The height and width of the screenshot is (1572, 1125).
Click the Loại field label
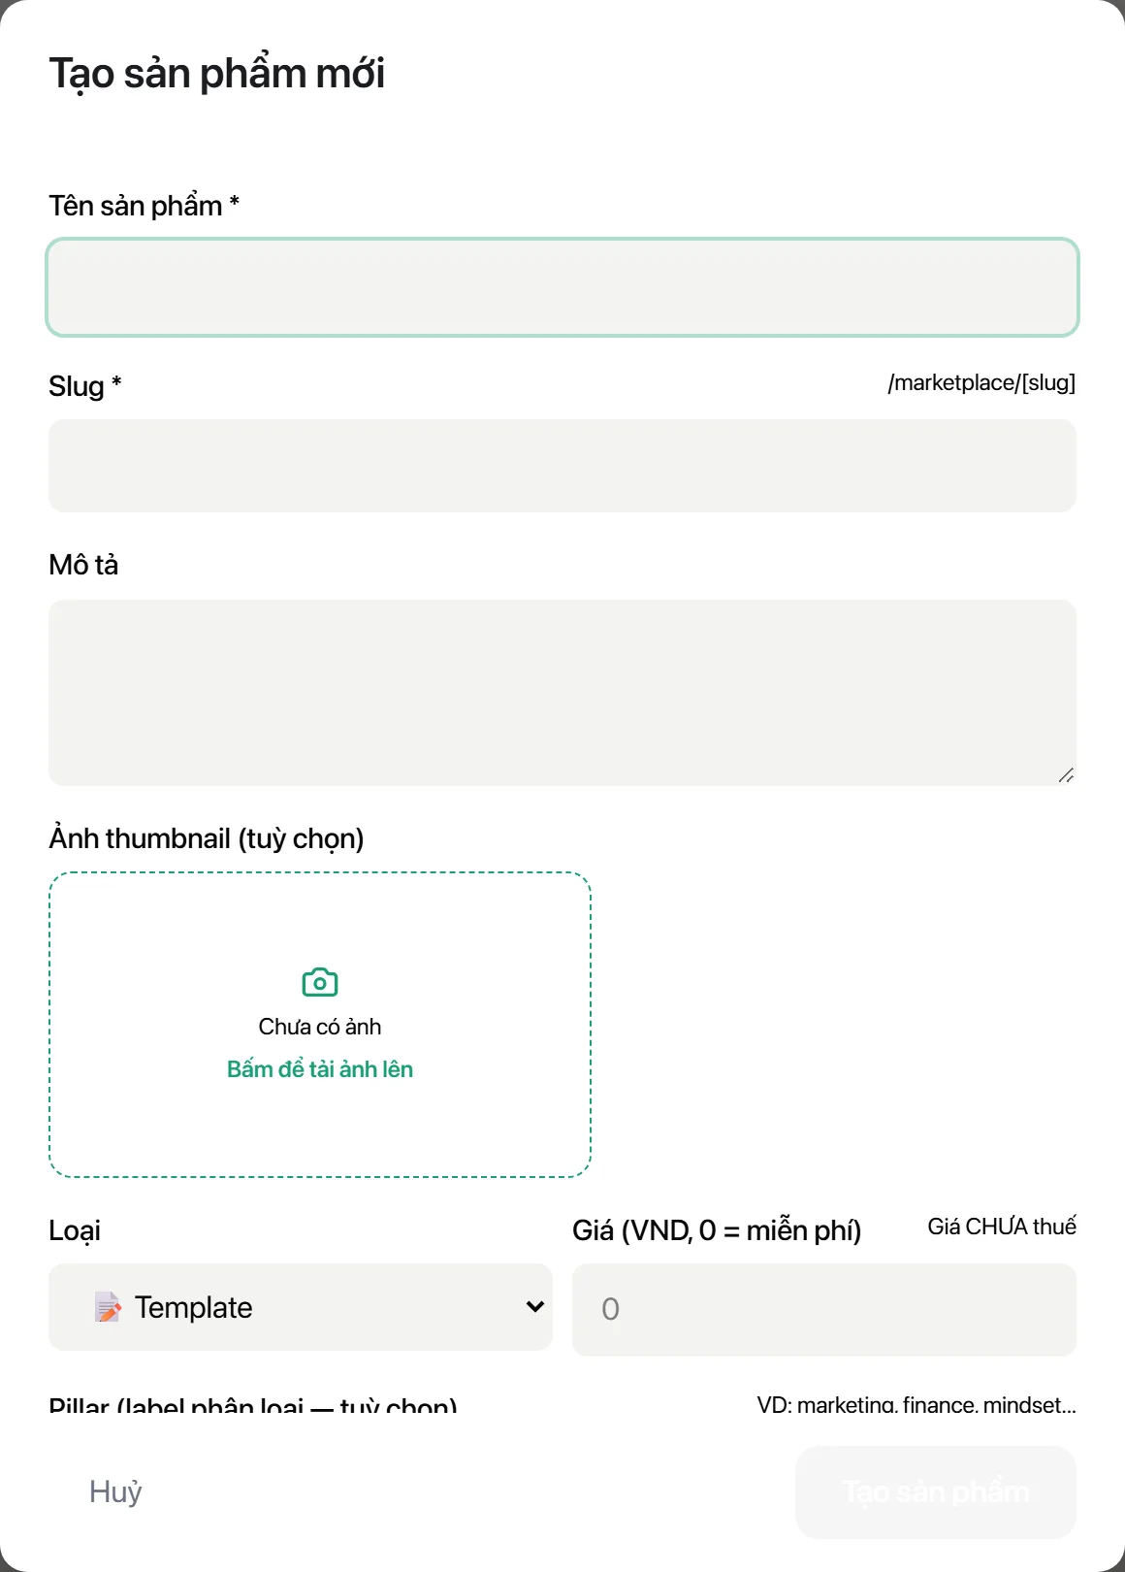tap(75, 1230)
